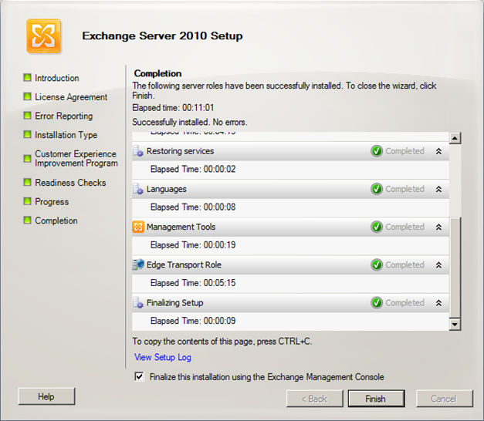Select the Installation Type step label
The width and height of the screenshot is (484, 421).
tap(66, 135)
